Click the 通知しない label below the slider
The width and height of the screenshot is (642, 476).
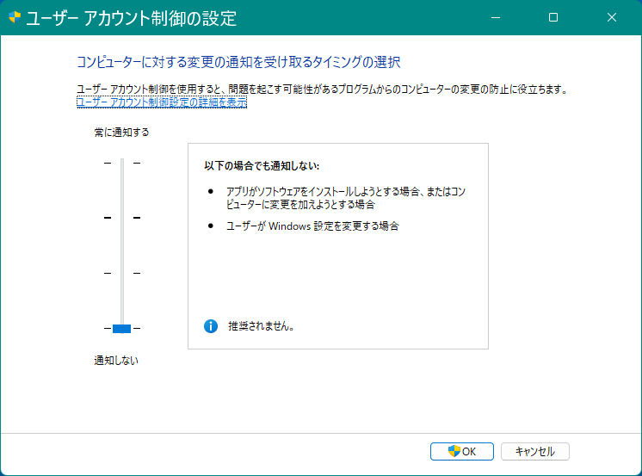coord(116,361)
